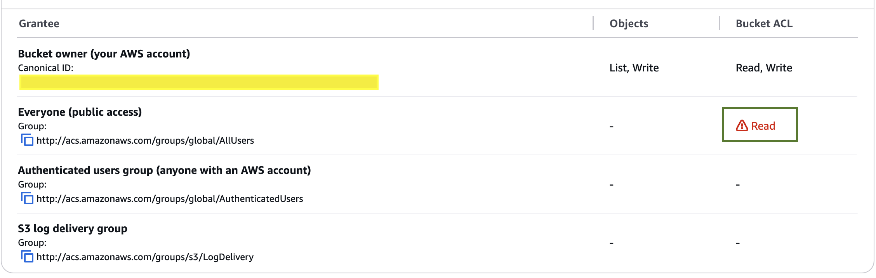Select the S3 log delivery group title
This screenshot has width=876, height=278.
[x=73, y=228]
